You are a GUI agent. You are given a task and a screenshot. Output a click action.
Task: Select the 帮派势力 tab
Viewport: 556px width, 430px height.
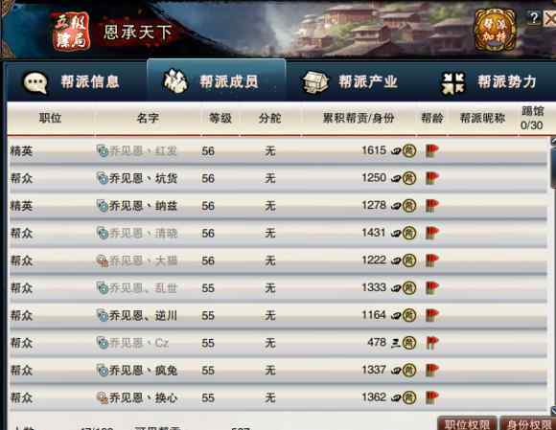(491, 81)
